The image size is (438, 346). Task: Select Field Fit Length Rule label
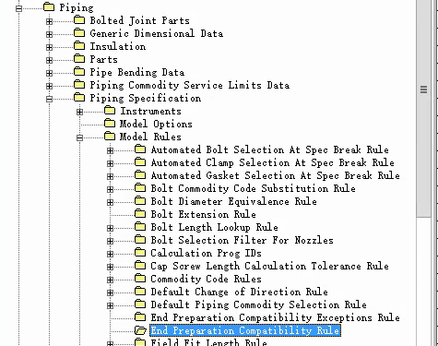point(208,342)
